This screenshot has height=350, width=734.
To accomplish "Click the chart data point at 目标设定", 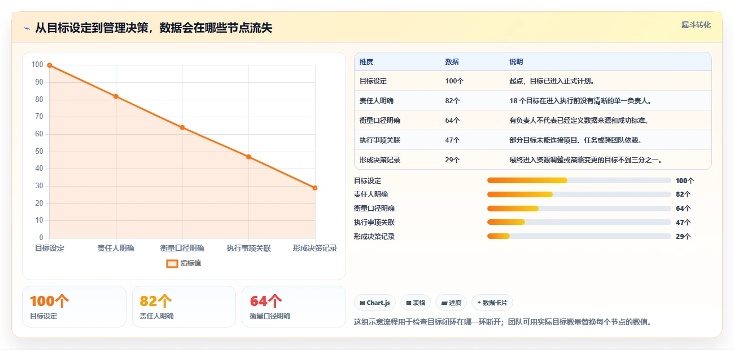I will [50, 65].
